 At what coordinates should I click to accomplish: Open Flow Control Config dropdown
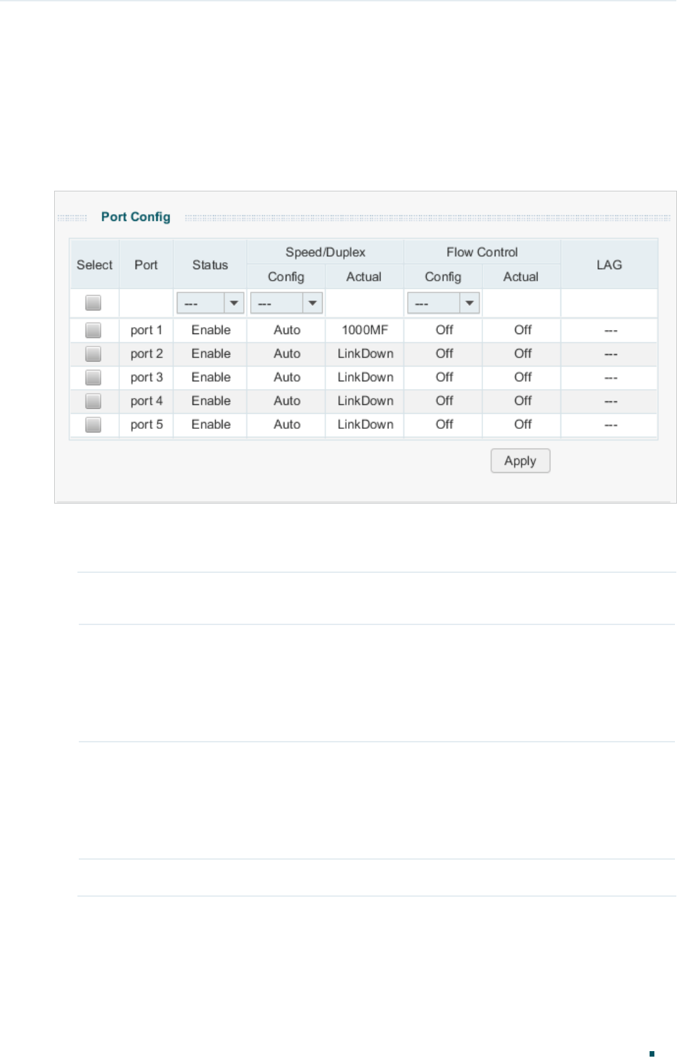point(443,303)
